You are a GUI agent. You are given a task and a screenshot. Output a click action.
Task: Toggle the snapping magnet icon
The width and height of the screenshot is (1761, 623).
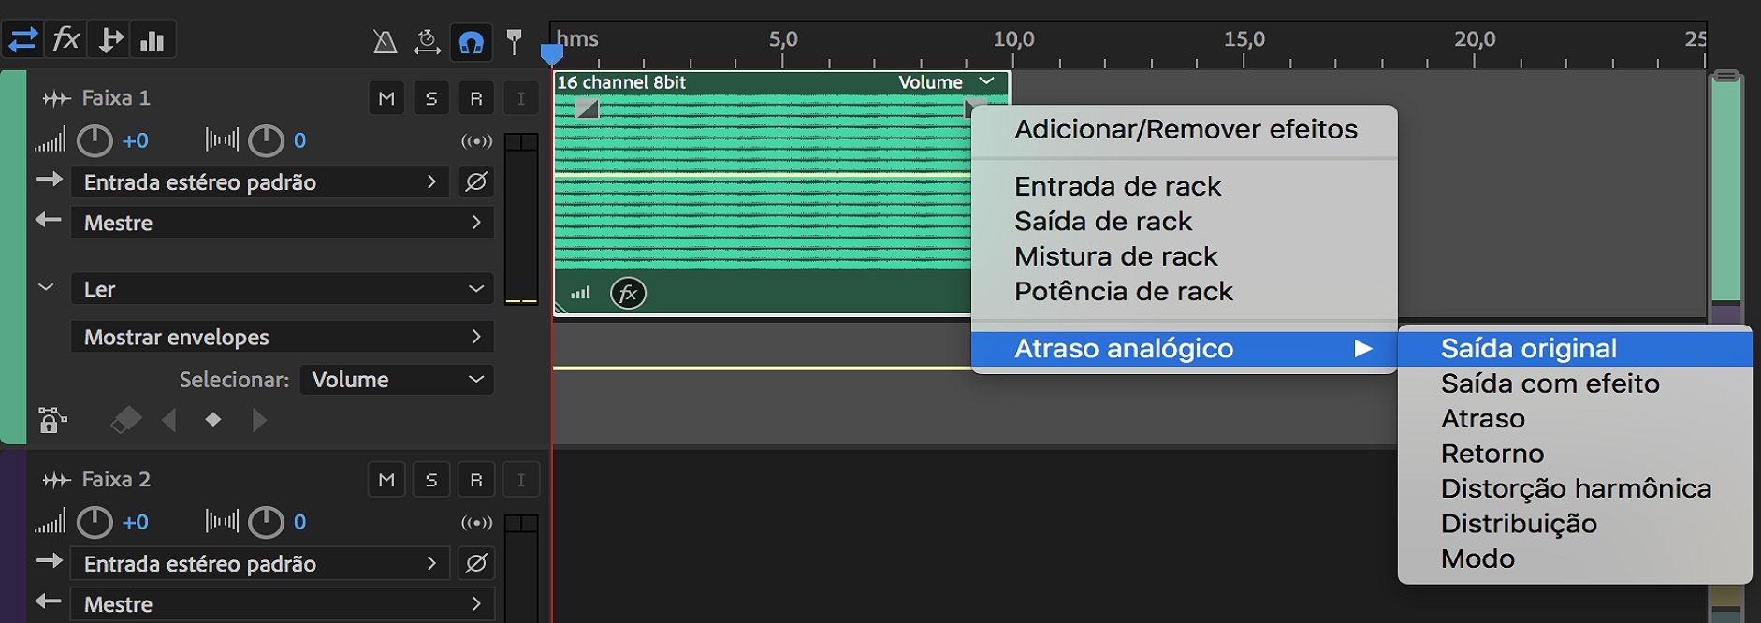[x=472, y=42]
